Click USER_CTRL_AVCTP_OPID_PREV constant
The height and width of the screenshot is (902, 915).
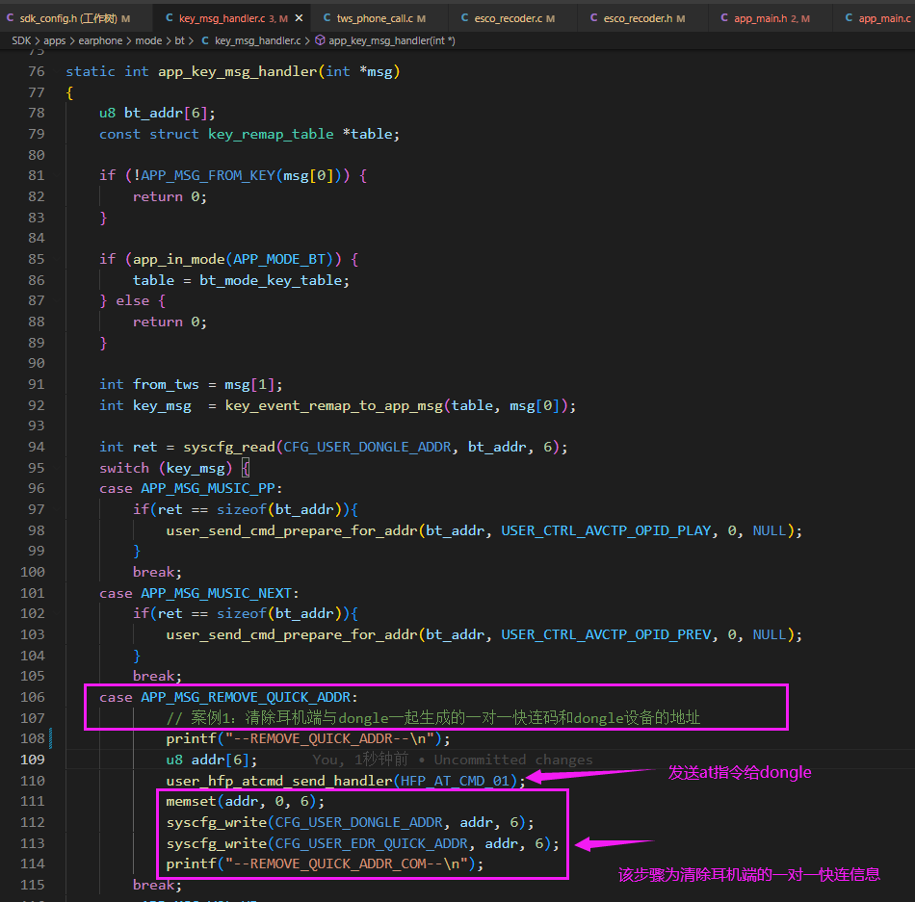pos(606,634)
